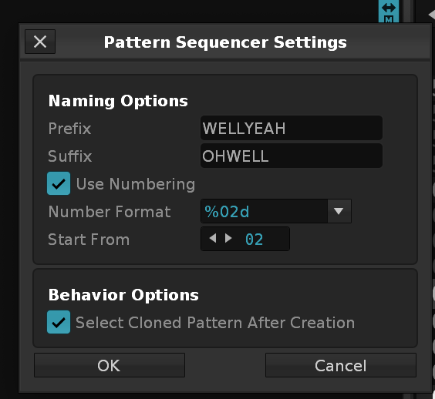The height and width of the screenshot is (399, 435).
Task: Click the Pattern Sequencer Settings title bar
Action: [x=225, y=42]
